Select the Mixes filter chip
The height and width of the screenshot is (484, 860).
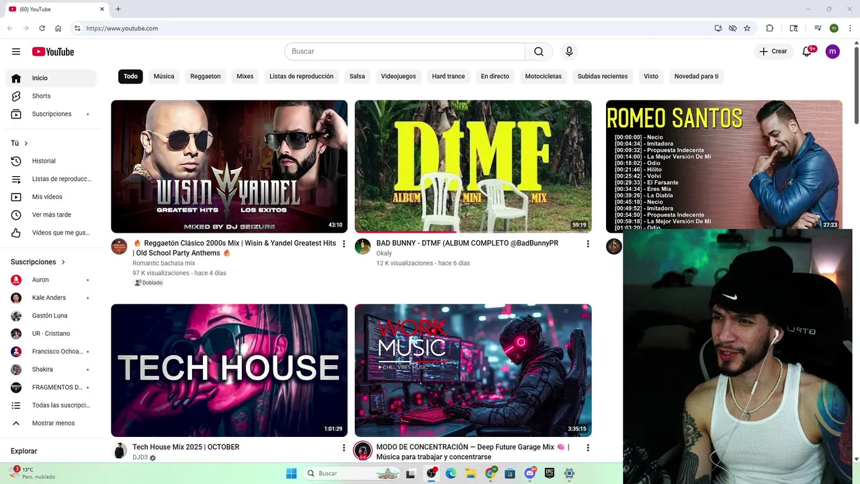[245, 77]
